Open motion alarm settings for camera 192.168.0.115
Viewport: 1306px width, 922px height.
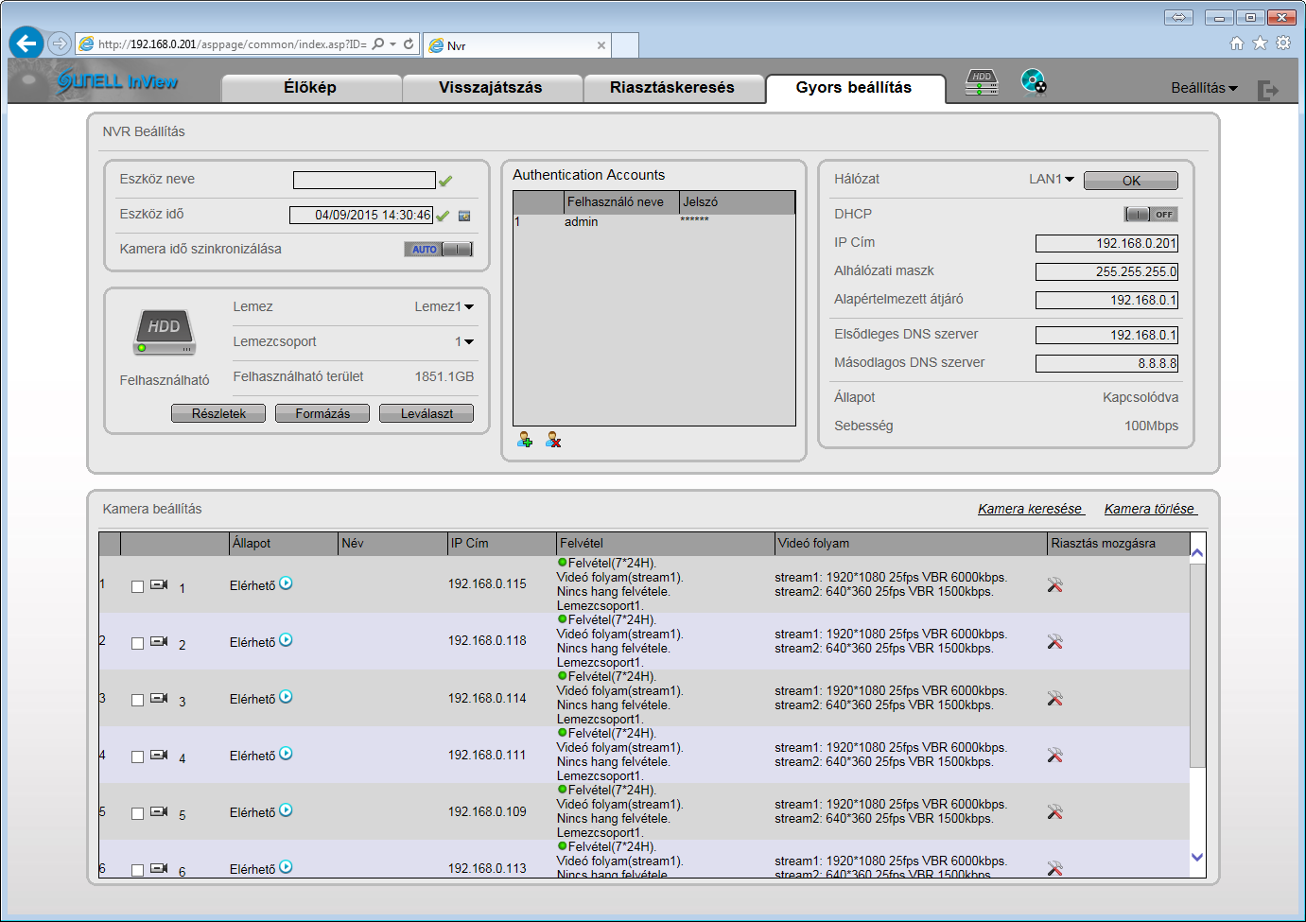tap(1055, 585)
